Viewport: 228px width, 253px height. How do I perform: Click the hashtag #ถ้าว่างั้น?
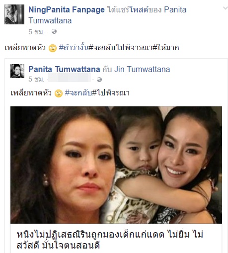[x=74, y=48]
